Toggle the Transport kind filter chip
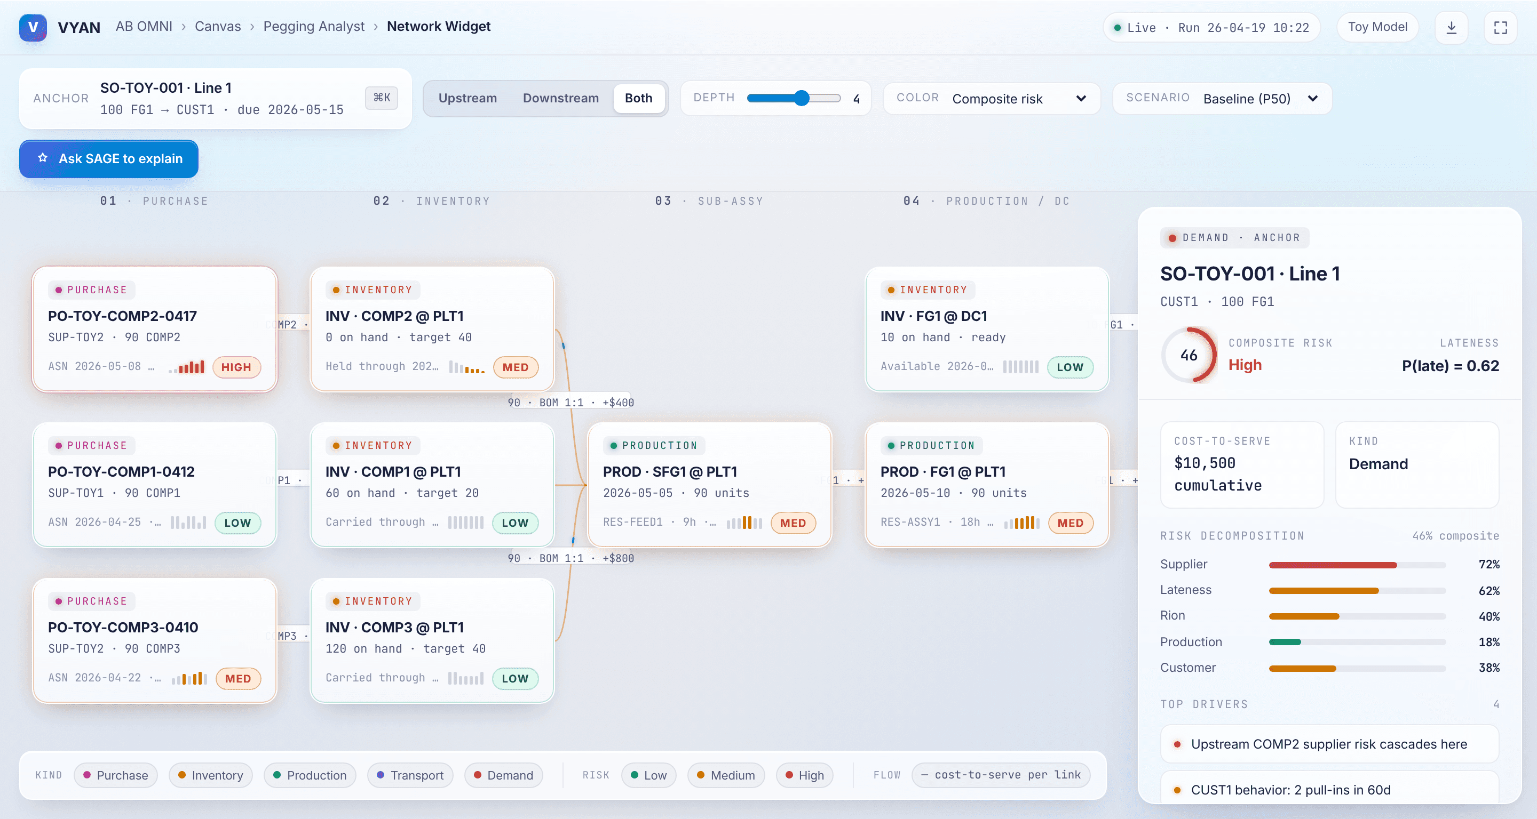 pos(410,775)
